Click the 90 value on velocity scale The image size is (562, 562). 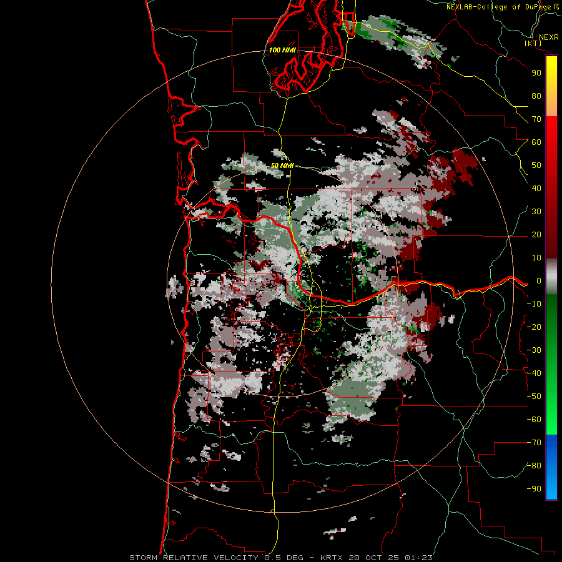(536, 73)
